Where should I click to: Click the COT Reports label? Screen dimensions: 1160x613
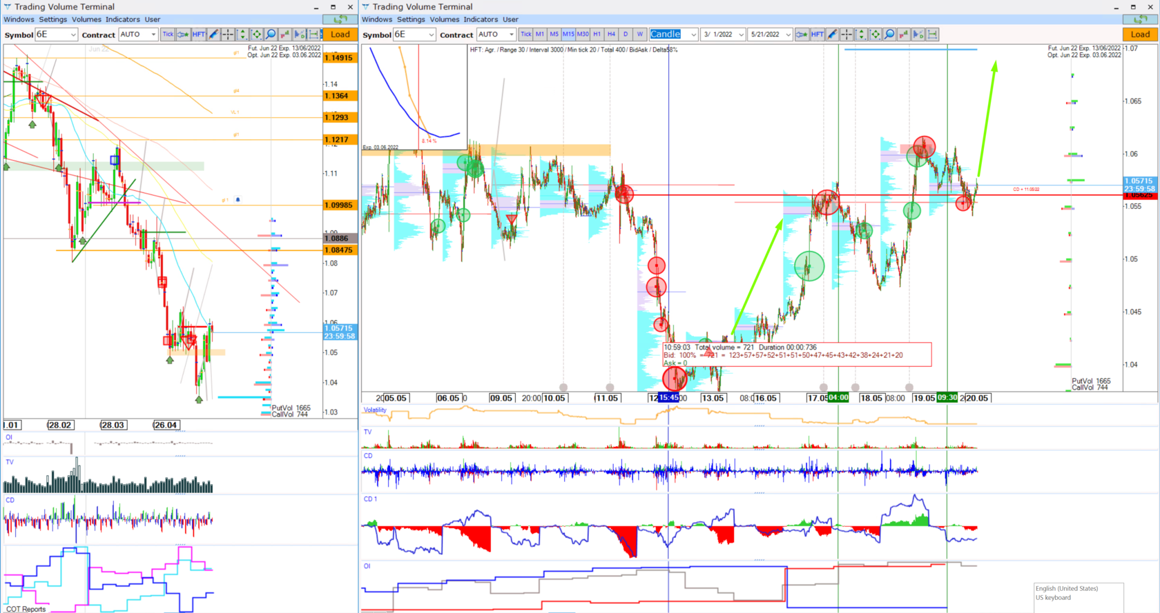coord(26,609)
